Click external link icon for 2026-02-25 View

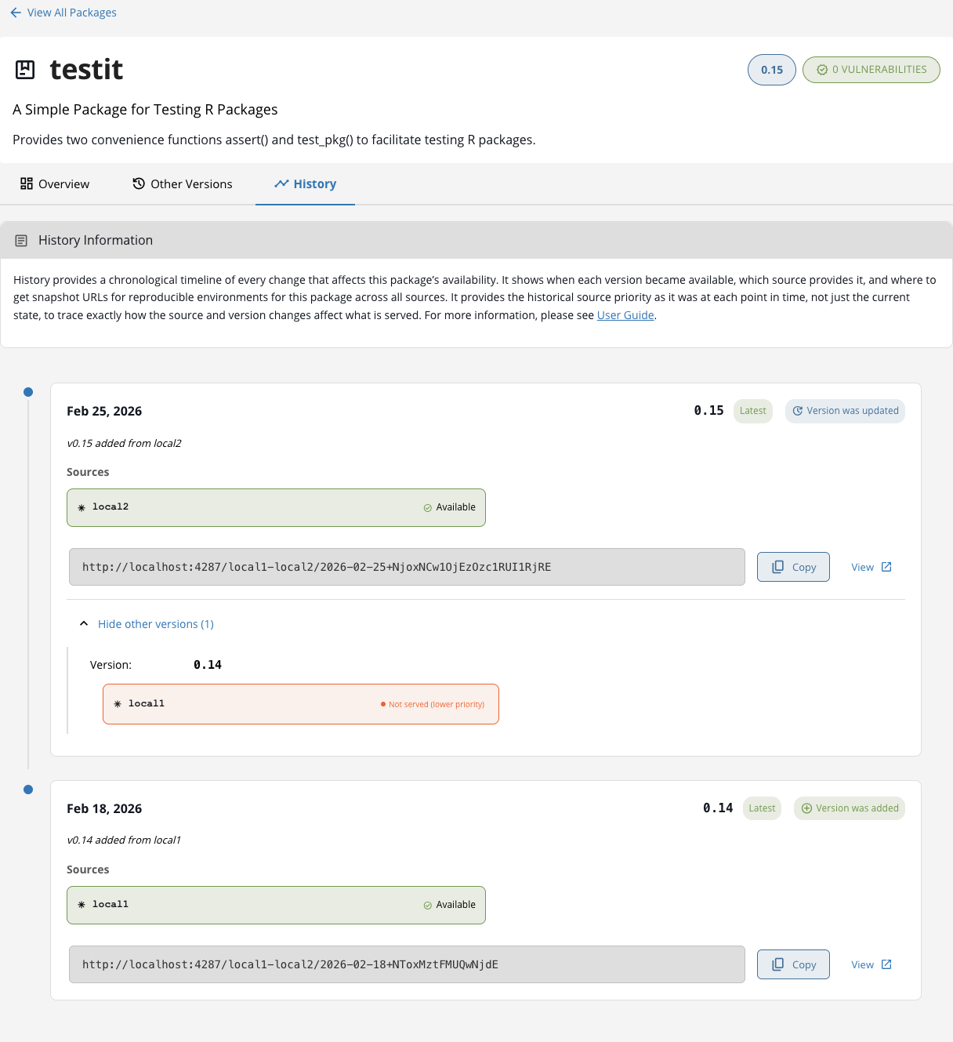[886, 567]
